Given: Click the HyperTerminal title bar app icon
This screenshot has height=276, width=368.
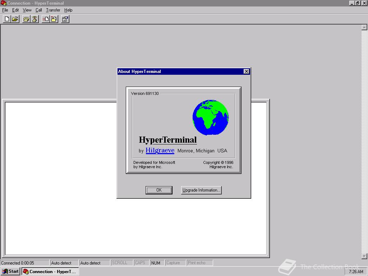Looking at the screenshot, I should (3, 3).
